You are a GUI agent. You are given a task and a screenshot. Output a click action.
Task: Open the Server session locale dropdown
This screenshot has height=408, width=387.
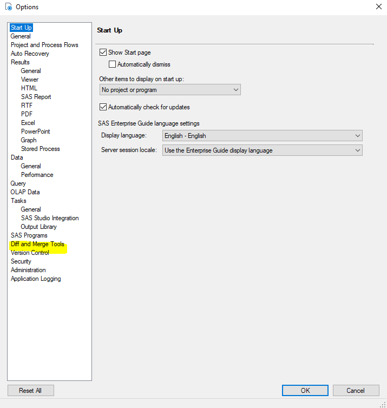point(262,150)
